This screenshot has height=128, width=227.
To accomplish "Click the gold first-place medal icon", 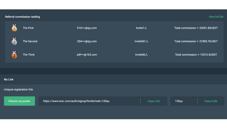I will (14, 28).
